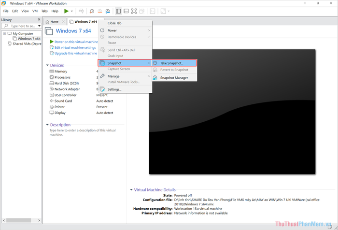Open the Edit menu

pyautogui.click(x=15, y=11)
